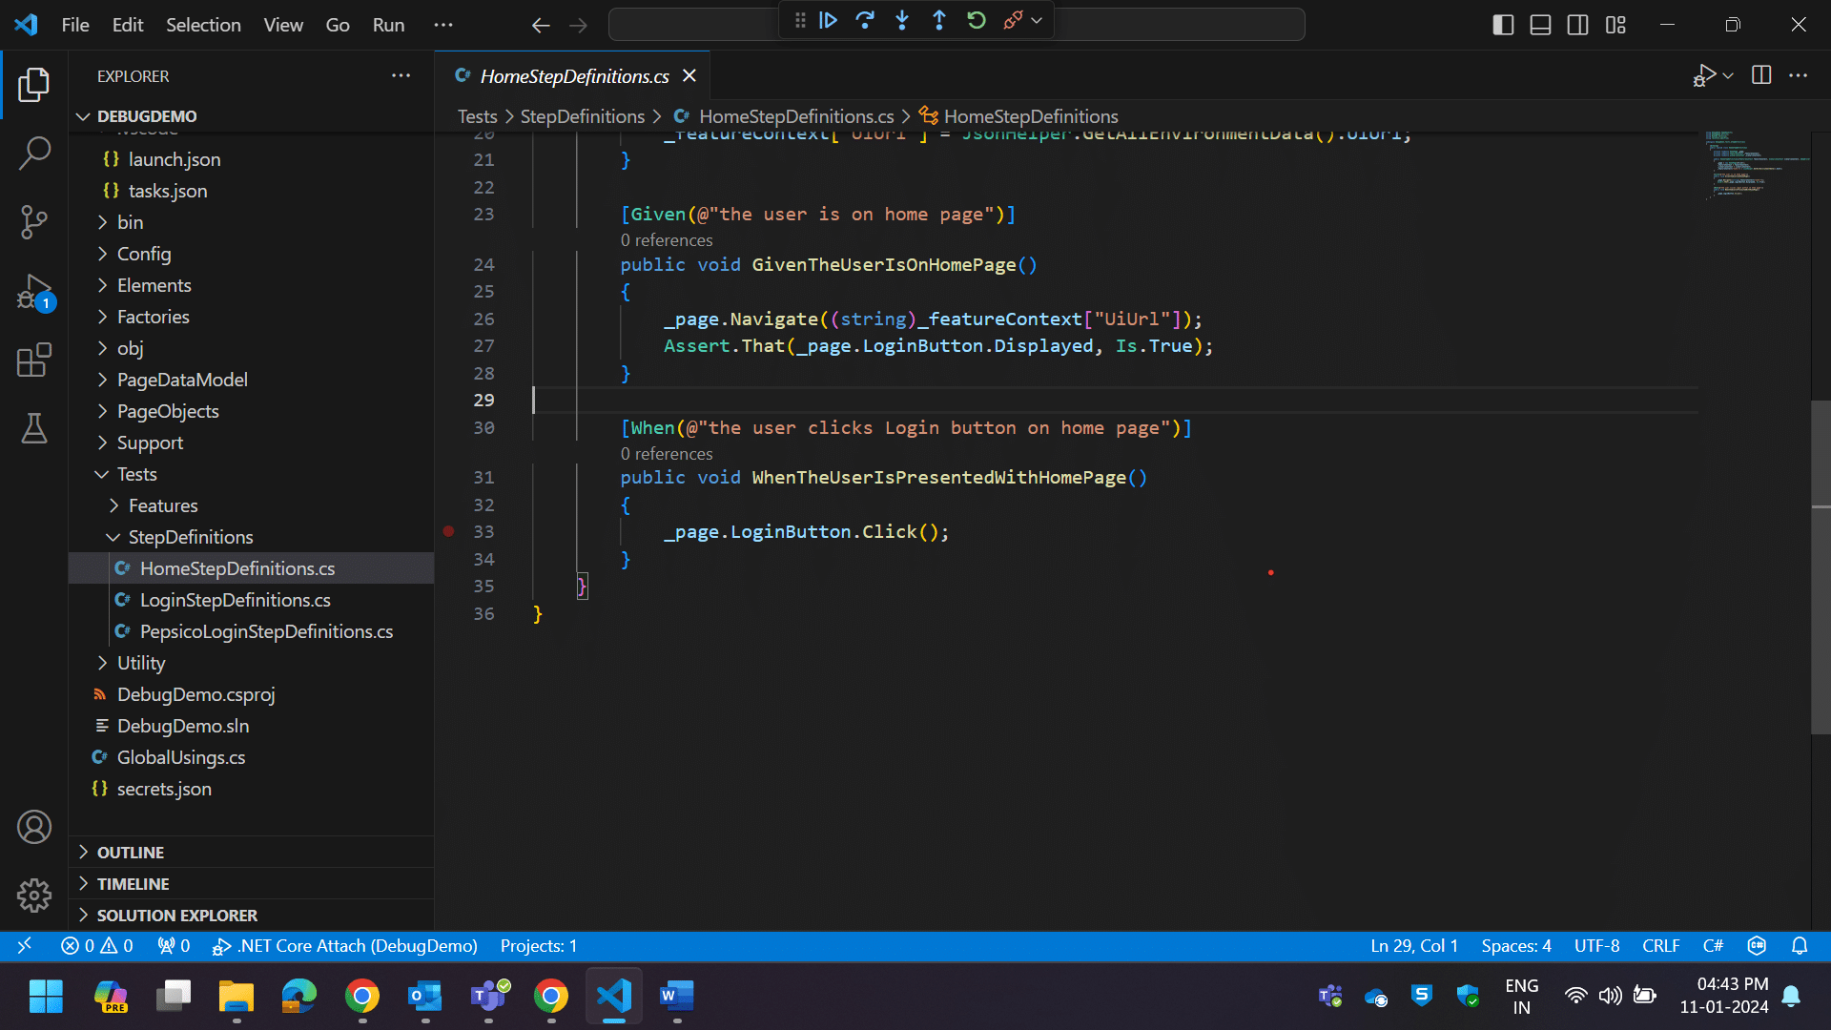The width and height of the screenshot is (1831, 1030).
Task: Open the File menu
Action: pos(75,25)
